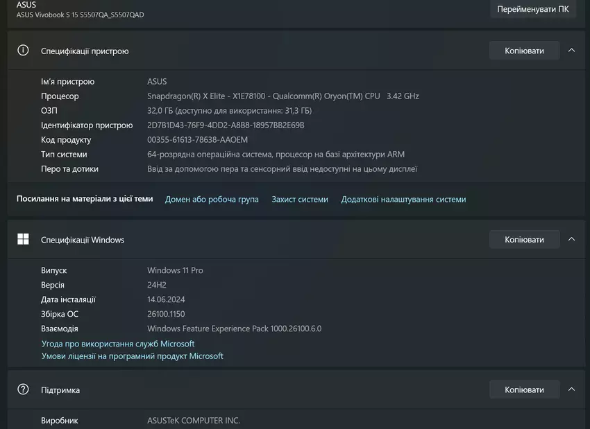Viewport: 590px width, 429px height.
Task: Copy device specs with the Копіювати button
Action: [x=524, y=51]
